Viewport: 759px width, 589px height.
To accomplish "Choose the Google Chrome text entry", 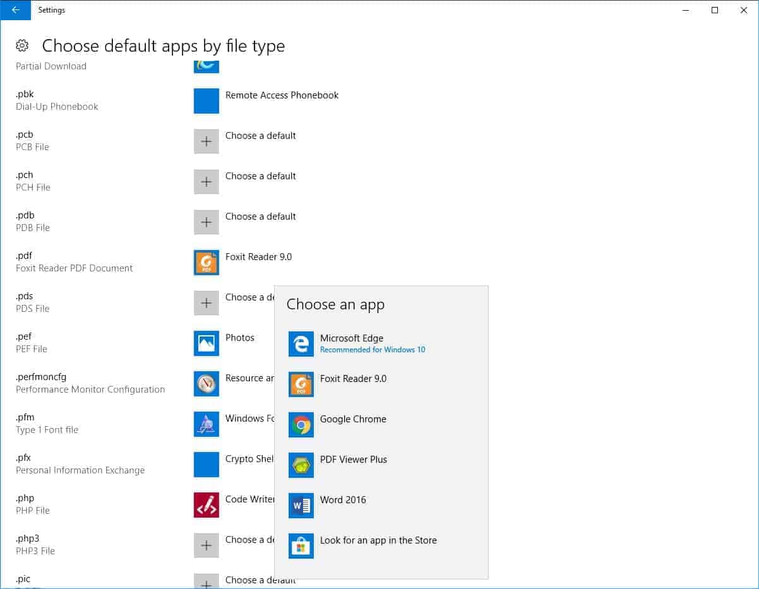I will click(x=353, y=419).
